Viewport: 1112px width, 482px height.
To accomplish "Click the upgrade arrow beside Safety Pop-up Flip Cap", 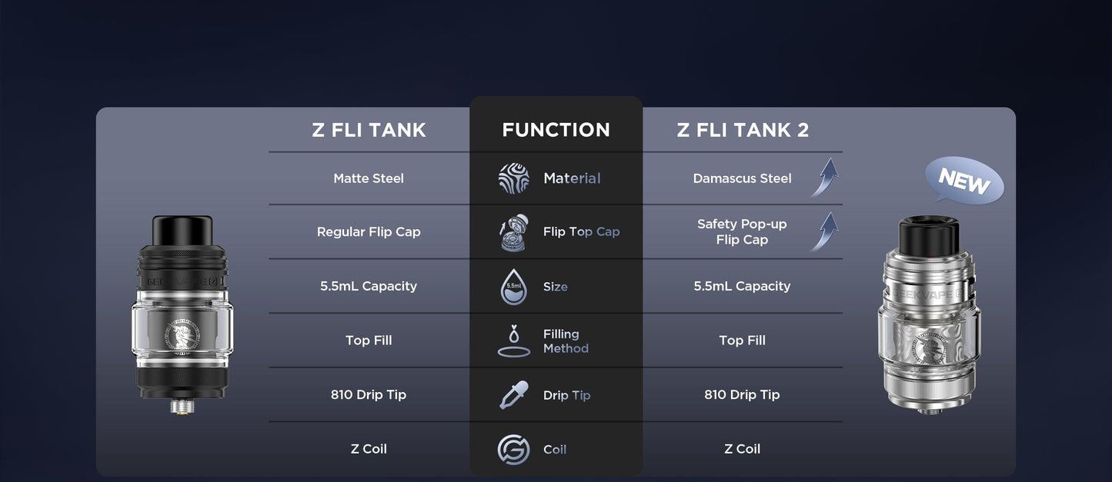I will coord(824,231).
